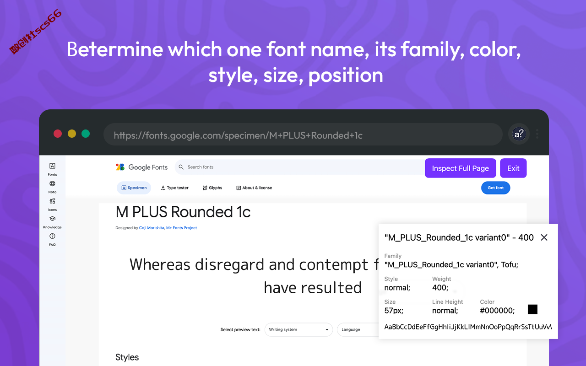
Task: Open the FAQ question mark icon
Action: (x=52, y=236)
